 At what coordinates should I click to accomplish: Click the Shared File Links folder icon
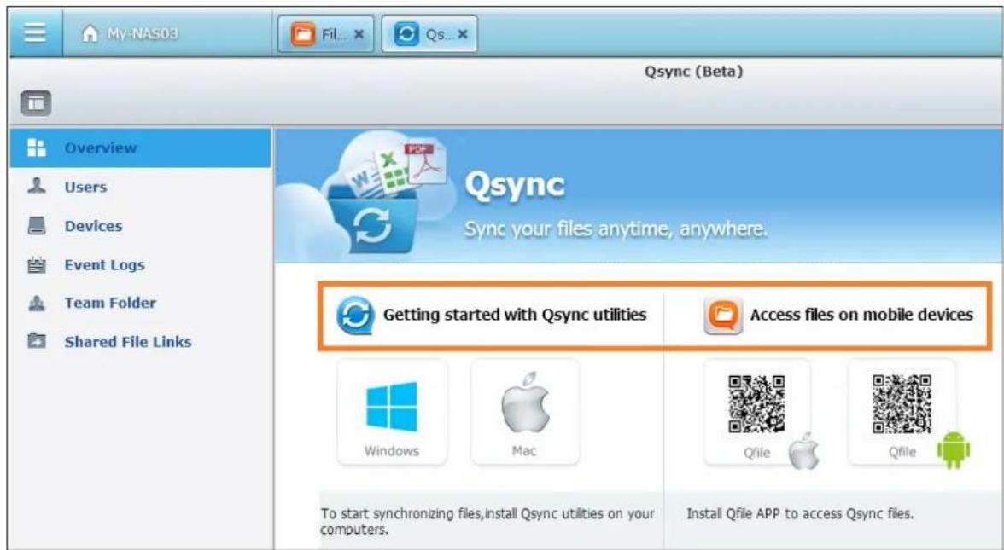pyautogui.click(x=37, y=341)
